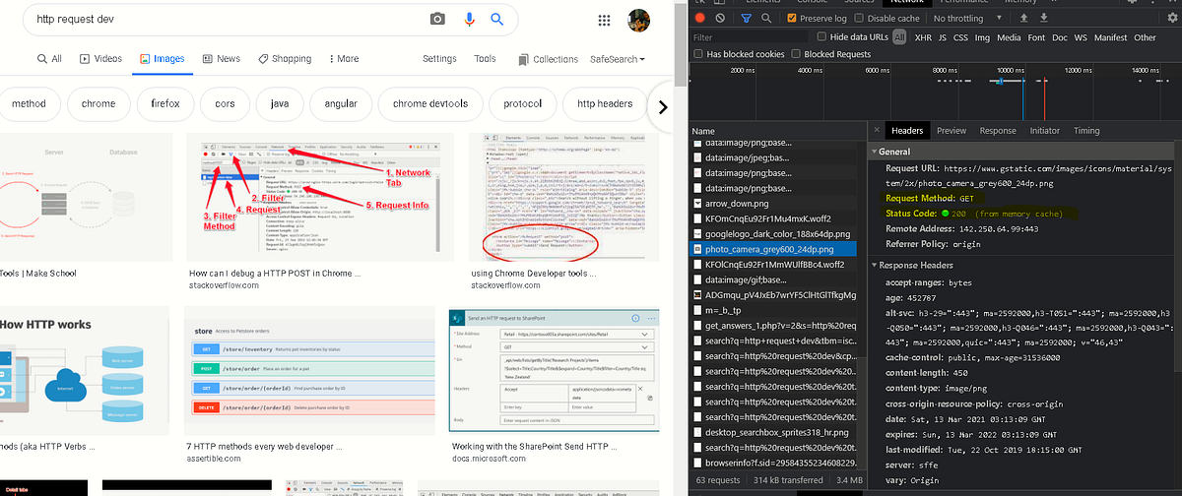Select the photo_camera_grey600_24dp.png request row
Image resolution: width=1182 pixels, height=496 pixels.
[x=775, y=250]
